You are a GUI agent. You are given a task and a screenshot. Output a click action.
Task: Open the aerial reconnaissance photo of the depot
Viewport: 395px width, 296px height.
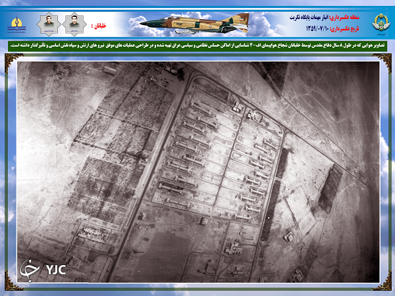pos(198,172)
